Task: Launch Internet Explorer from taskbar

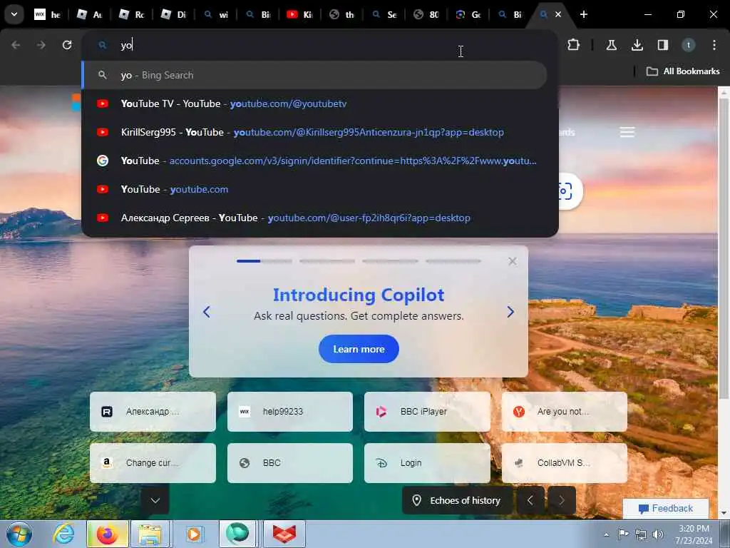Action: (x=63, y=534)
